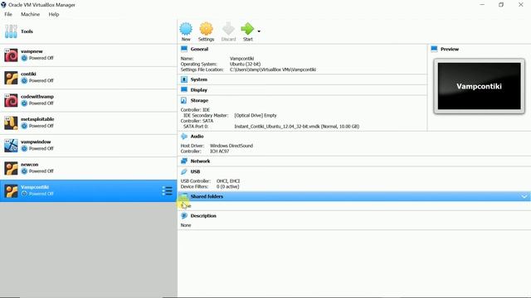
Task: Open the Machine menu
Action: pyautogui.click(x=30, y=14)
